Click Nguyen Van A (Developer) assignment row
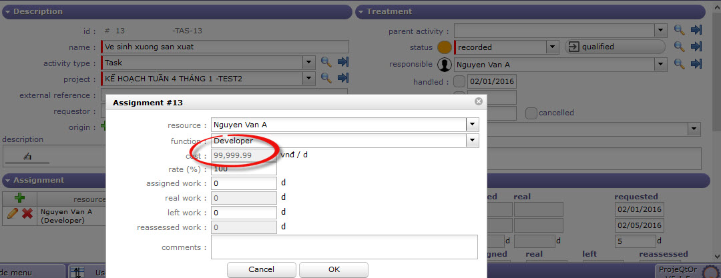The height and width of the screenshot is (278, 721). pos(54,216)
